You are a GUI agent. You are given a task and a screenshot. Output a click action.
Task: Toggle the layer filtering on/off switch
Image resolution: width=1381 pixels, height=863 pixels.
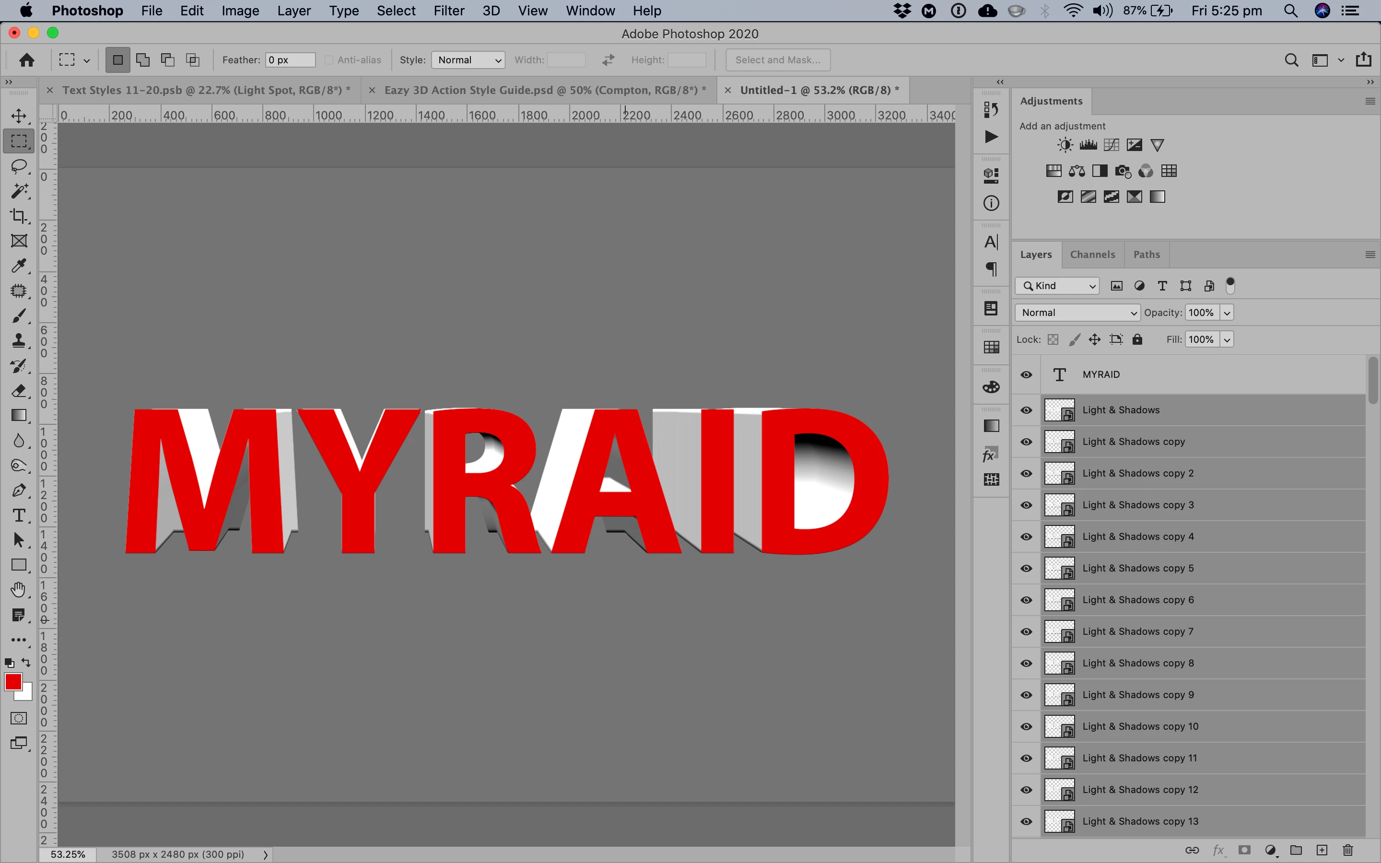[x=1230, y=285]
